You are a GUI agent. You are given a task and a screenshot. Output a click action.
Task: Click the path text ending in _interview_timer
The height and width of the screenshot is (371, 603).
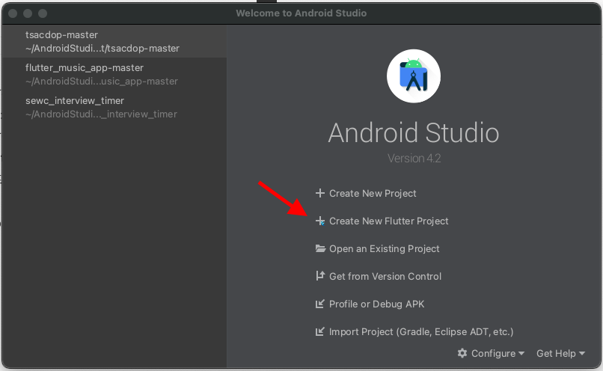[x=101, y=114]
